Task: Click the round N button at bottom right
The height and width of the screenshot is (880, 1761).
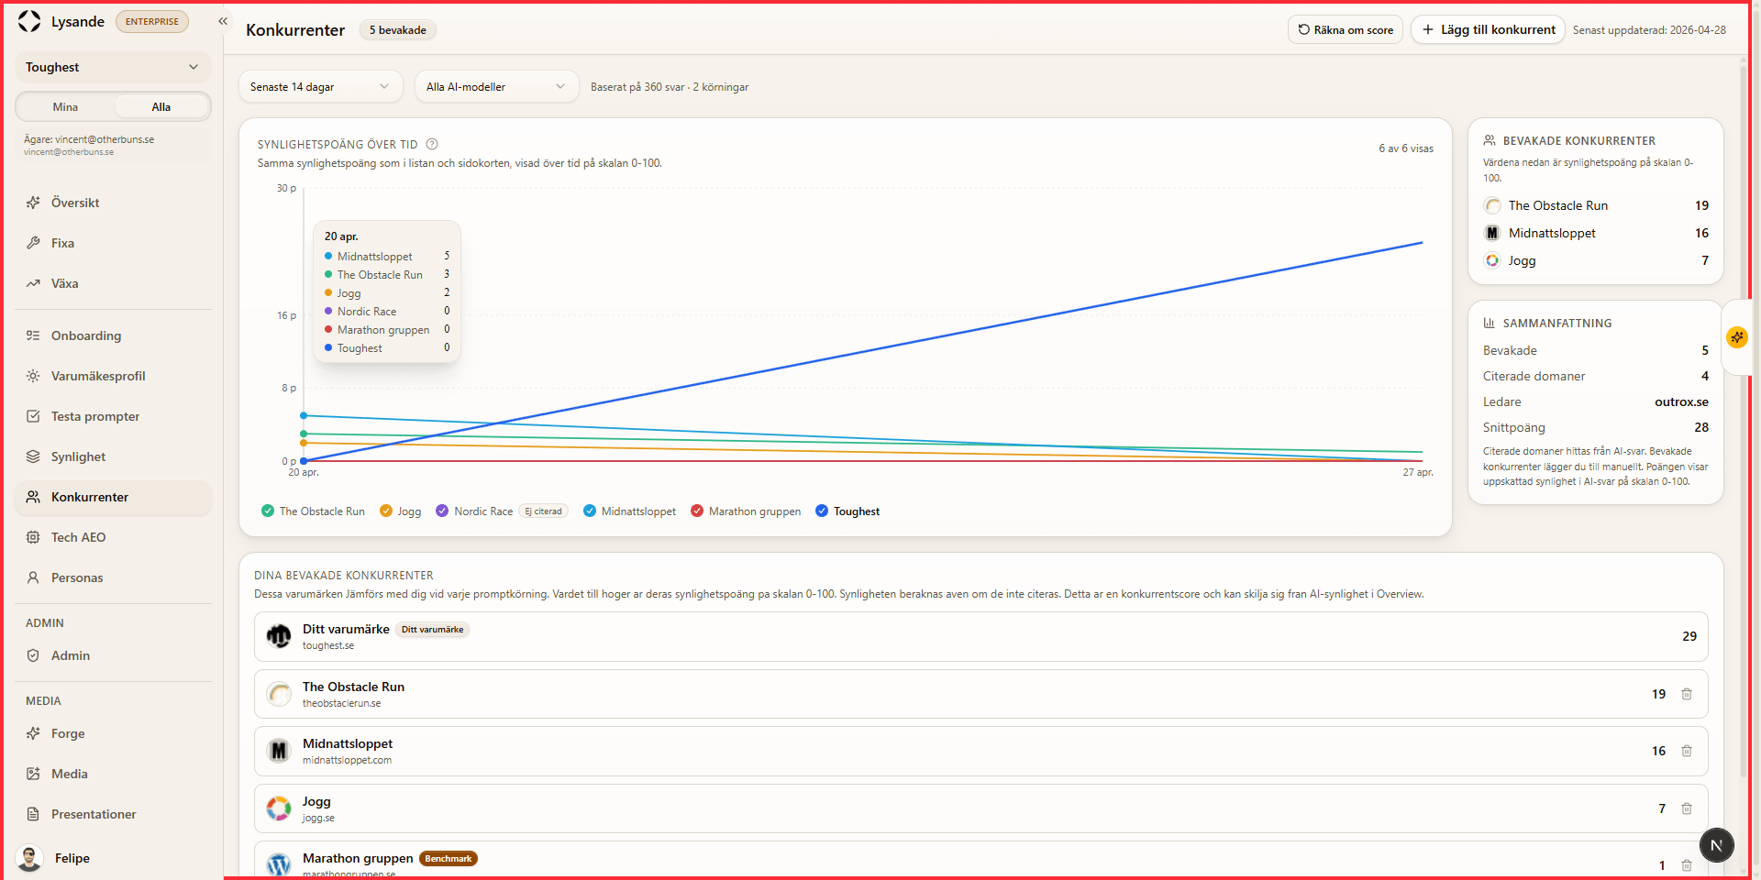Action: pyautogui.click(x=1717, y=845)
